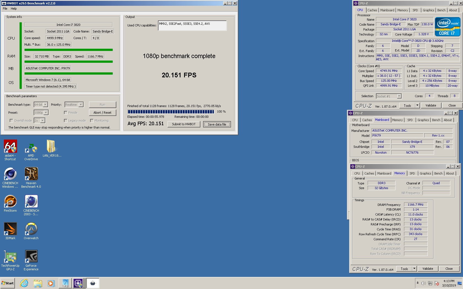Click the DRAM Frequency 1166.7 MHz value

(x=416, y=205)
